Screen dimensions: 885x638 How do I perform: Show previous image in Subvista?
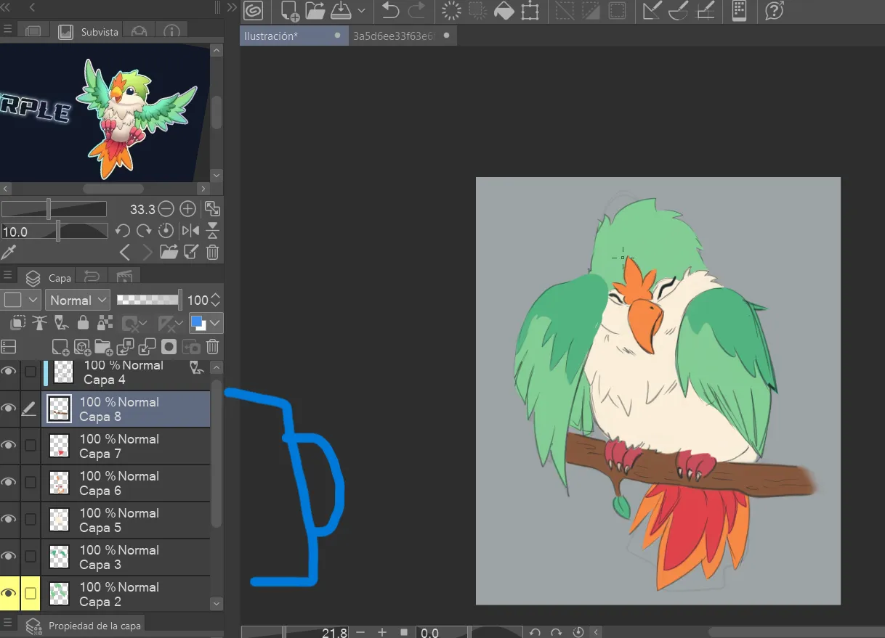[125, 253]
